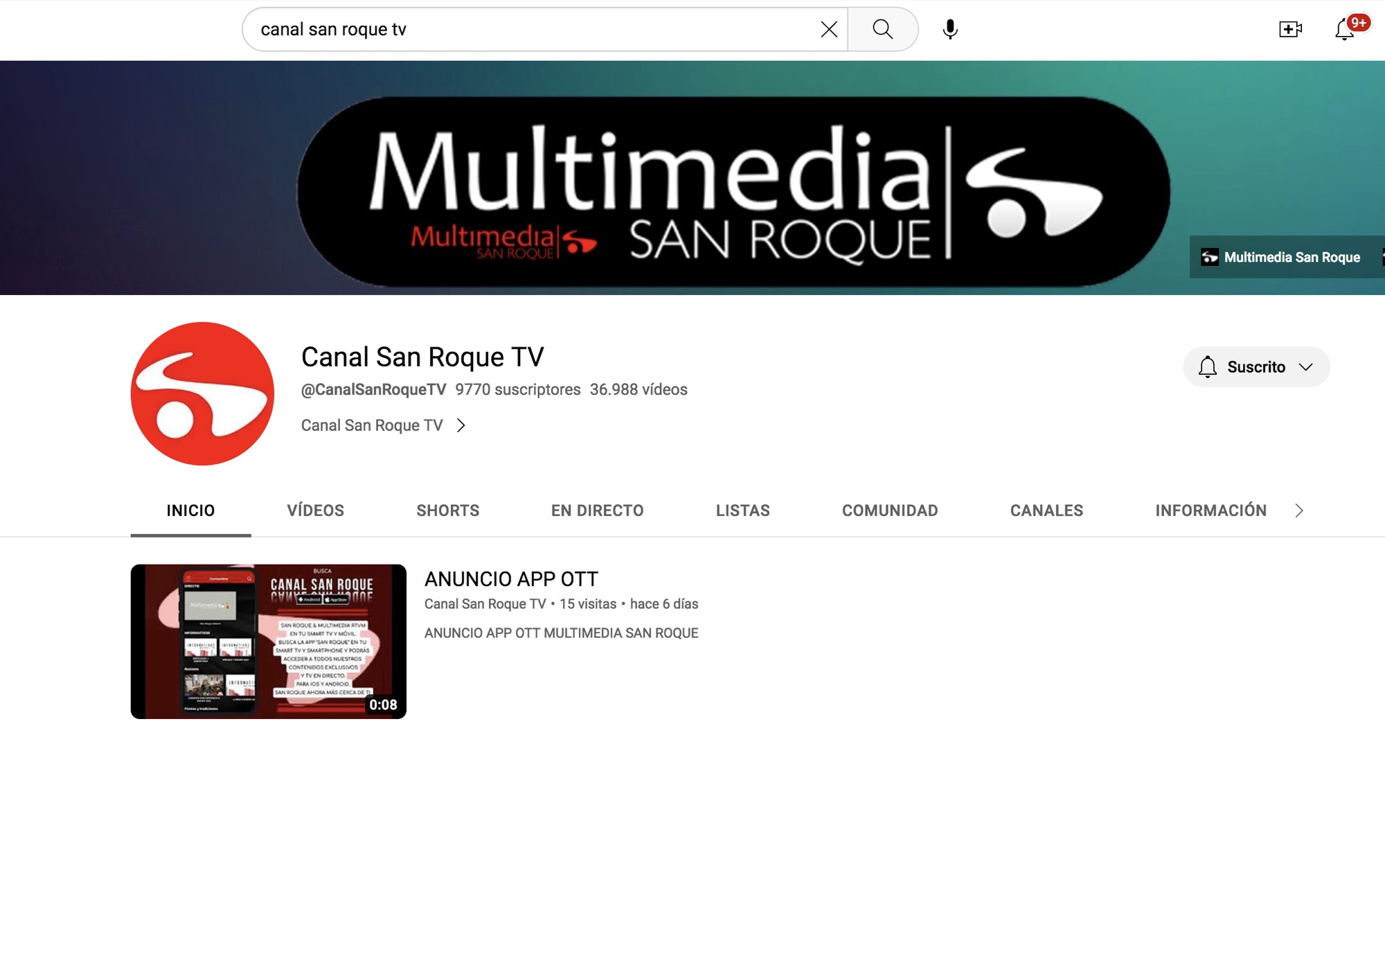Click the @CanalSanRoqueTV handle text
Screen dimensions: 1385x967
pyautogui.click(x=373, y=390)
